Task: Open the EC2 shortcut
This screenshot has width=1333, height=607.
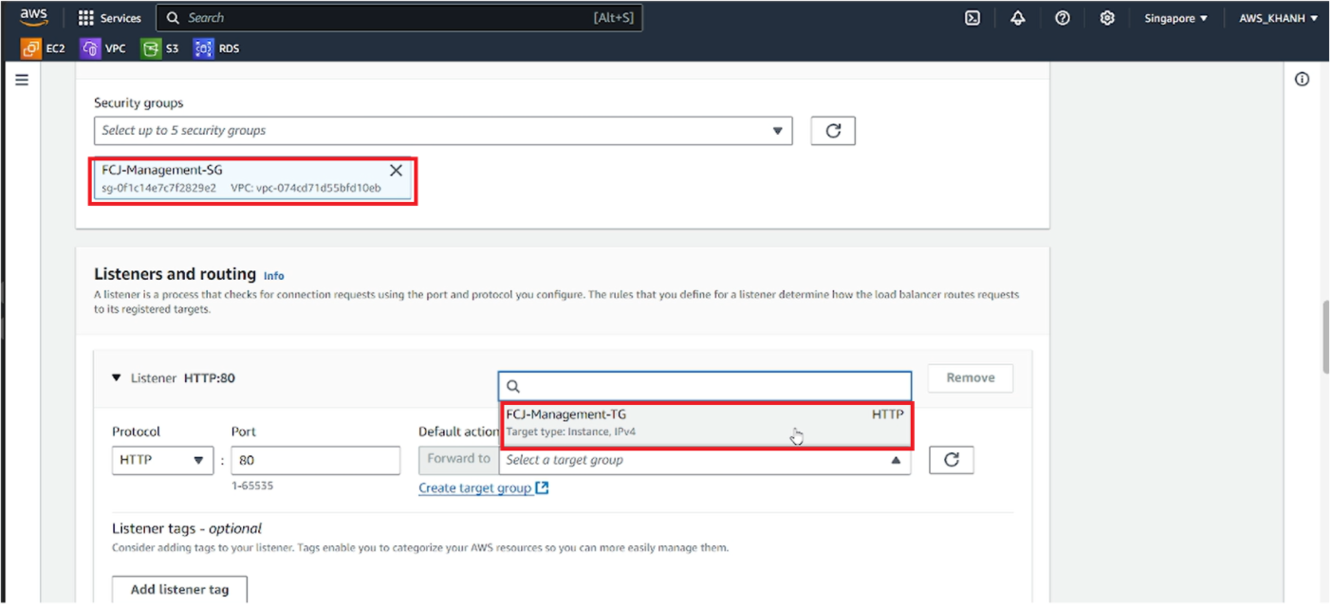Action: [44, 48]
